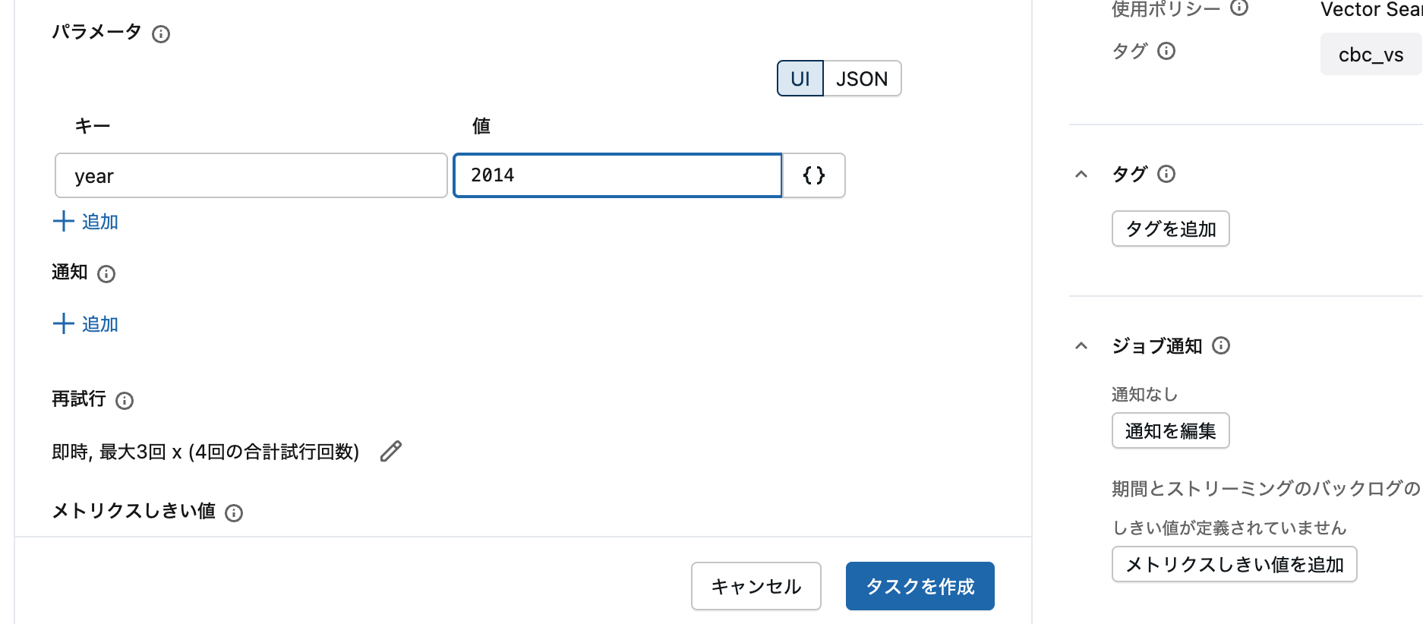Click the 再試行 info icon
The height and width of the screenshot is (624, 1423).
pos(124,401)
